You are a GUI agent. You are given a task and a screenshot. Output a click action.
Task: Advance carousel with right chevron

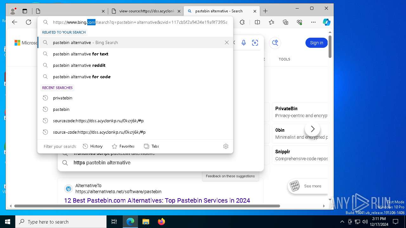(x=312, y=129)
